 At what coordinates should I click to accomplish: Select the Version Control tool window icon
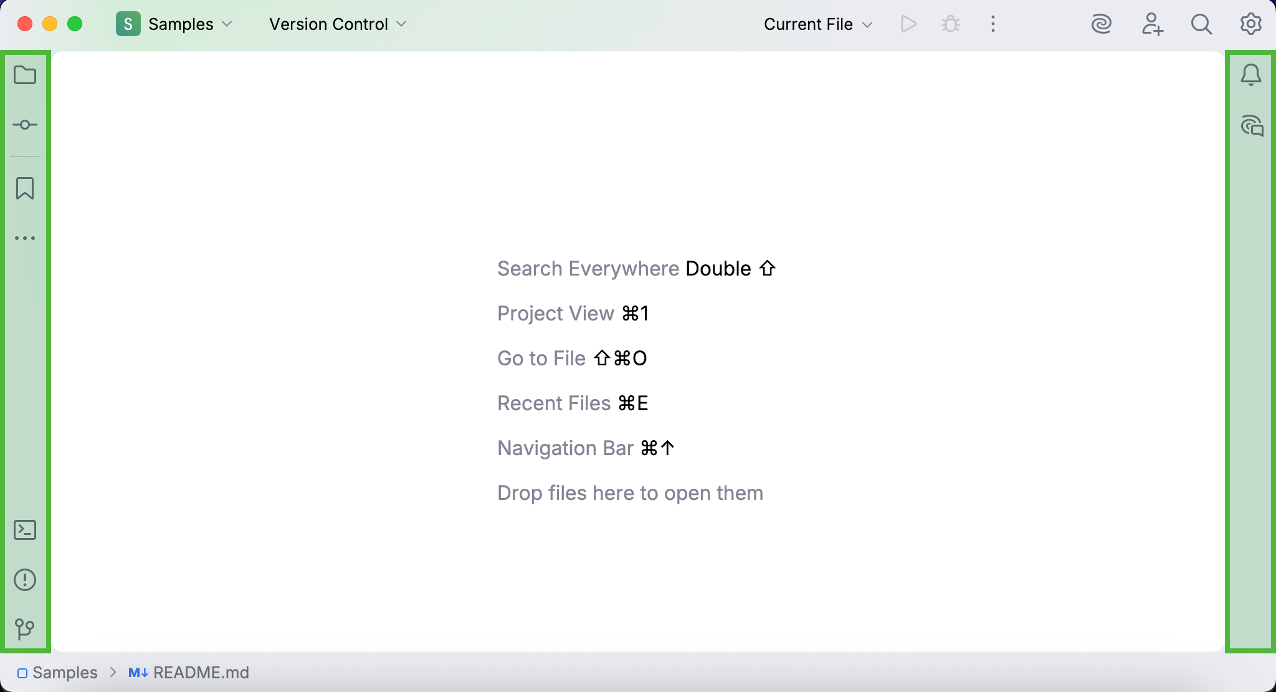coord(26,628)
